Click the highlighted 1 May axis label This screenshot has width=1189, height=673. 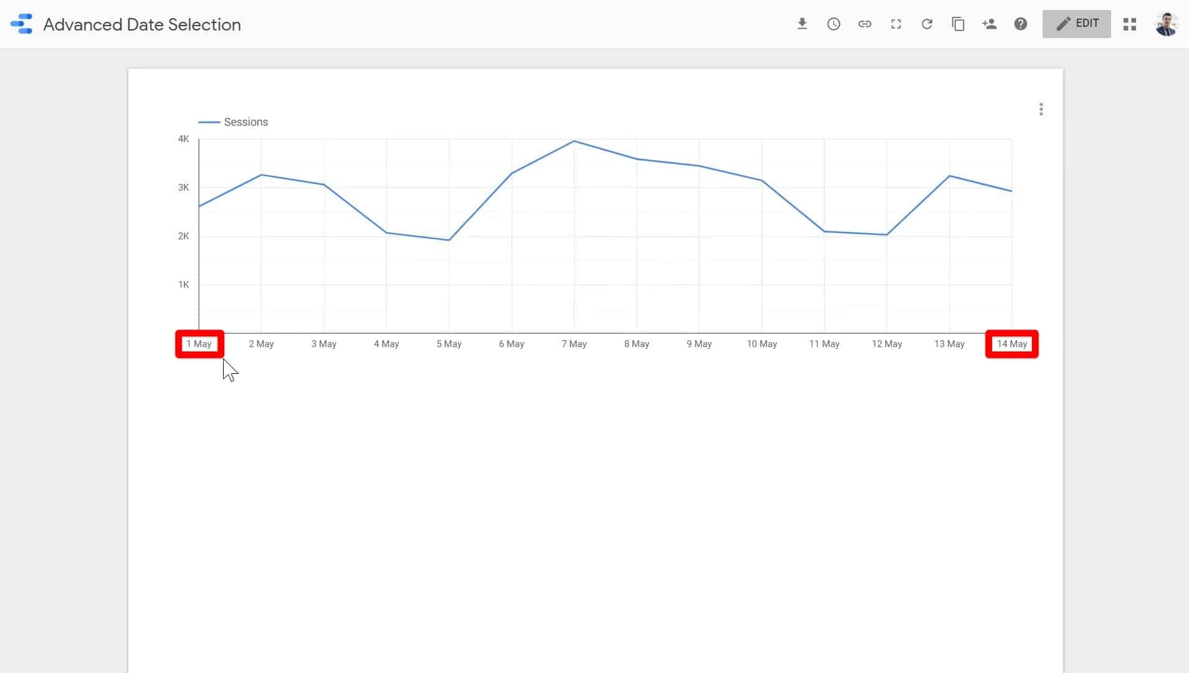pos(199,344)
